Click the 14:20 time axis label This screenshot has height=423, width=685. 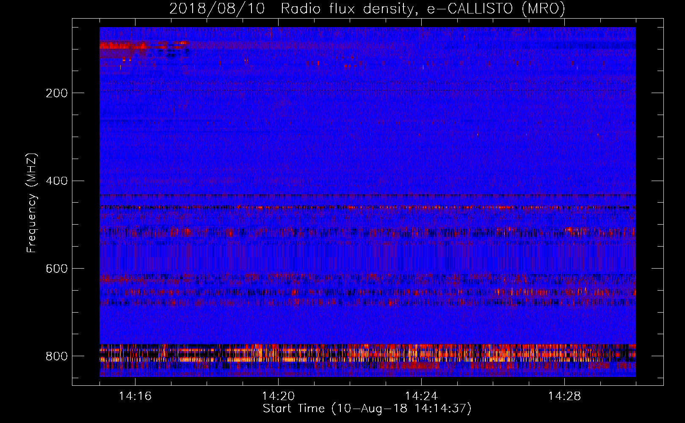click(x=278, y=396)
